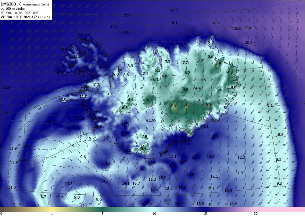Click the 9.0 value
305x216 pixels.
[x=77, y=197]
